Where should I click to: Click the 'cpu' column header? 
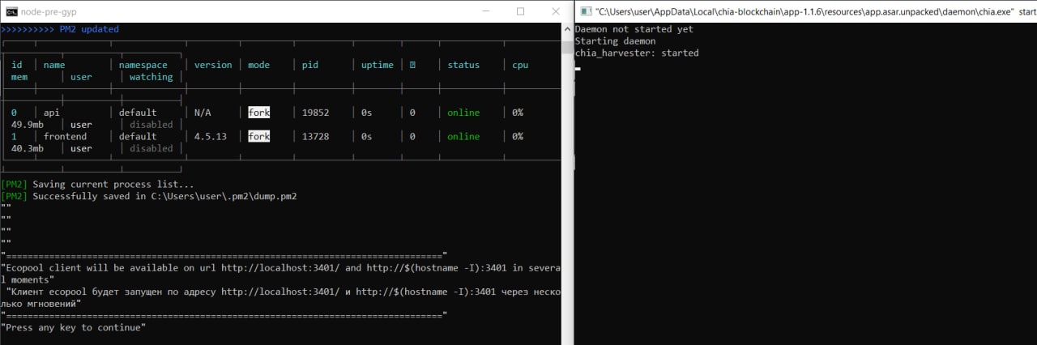point(520,65)
